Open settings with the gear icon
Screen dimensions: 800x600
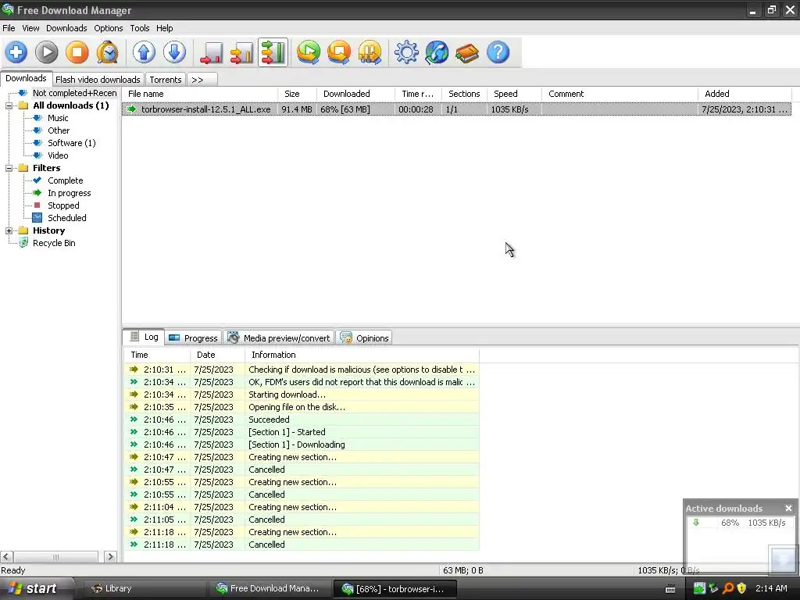pos(406,52)
